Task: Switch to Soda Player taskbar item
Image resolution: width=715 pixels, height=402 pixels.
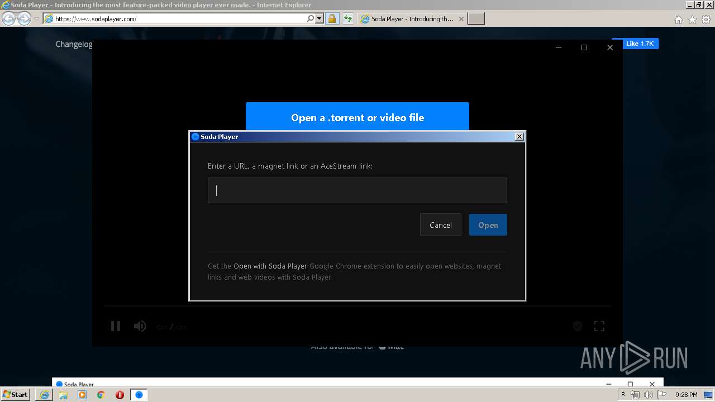Action: tap(139, 395)
